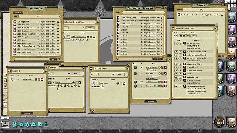Image resolution: width=237 pixels, height=133 pixels.
Task: Click the search field in Encounters window
Action: pyautogui.click(x=32, y=59)
